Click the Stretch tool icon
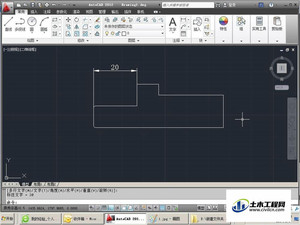Screen dimensions: 300x225 (68, 34)
